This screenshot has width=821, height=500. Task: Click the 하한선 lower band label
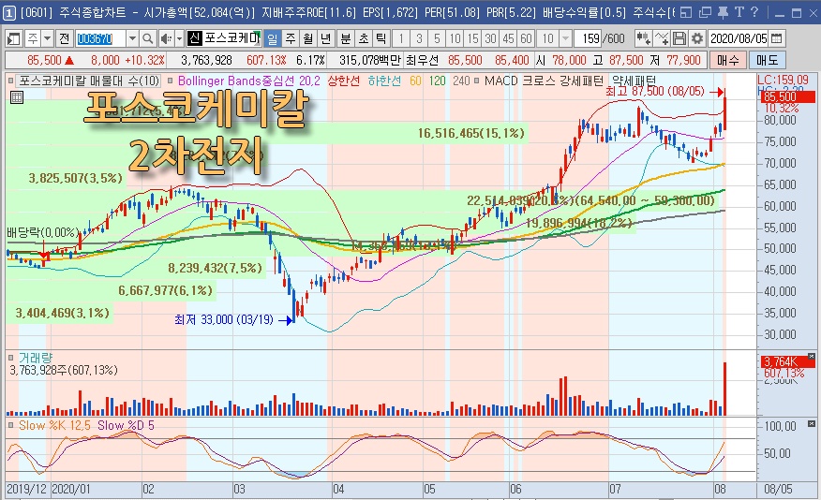click(x=384, y=81)
